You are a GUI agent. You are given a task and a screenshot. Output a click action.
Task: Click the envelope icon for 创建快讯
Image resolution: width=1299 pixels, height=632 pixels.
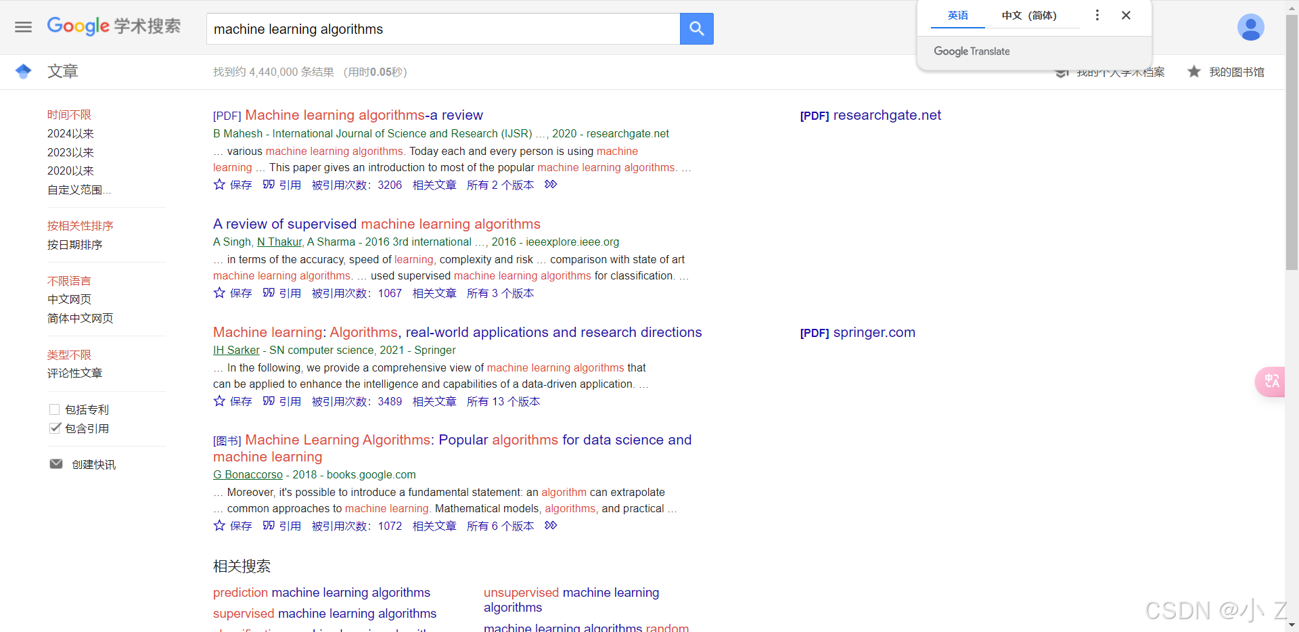click(56, 464)
